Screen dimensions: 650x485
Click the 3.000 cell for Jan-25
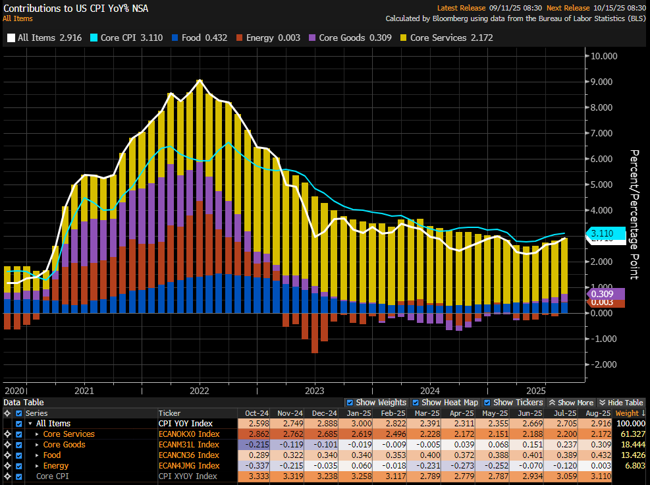click(x=356, y=424)
